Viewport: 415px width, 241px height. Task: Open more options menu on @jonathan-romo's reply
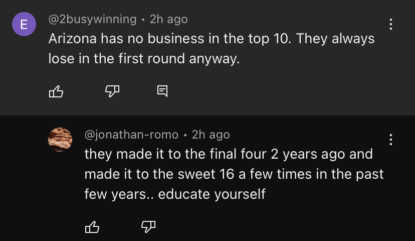tap(390, 139)
